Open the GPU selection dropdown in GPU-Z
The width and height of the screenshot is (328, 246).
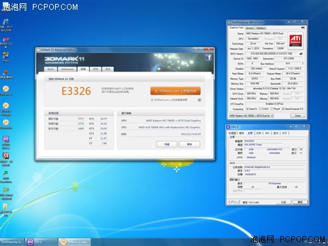tap(251, 115)
